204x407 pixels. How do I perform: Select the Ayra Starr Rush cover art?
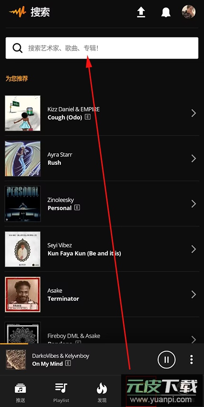[x=23, y=158]
